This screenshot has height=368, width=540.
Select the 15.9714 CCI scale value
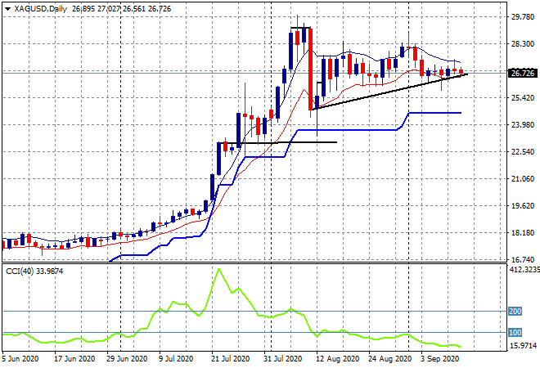tap(523, 346)
